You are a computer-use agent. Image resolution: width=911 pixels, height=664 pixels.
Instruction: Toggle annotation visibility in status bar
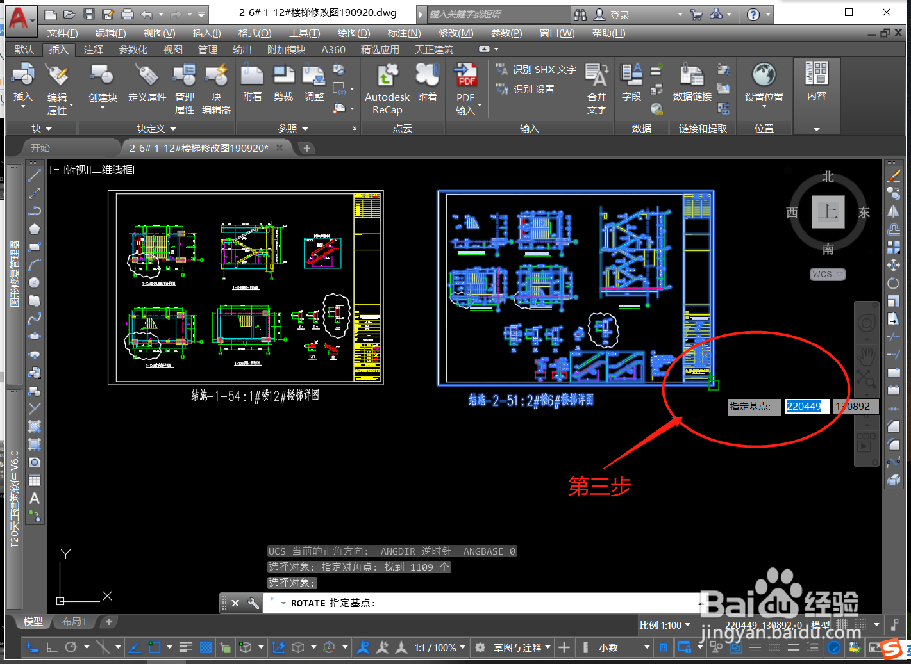pyautogui.click(x=363, y=647)
